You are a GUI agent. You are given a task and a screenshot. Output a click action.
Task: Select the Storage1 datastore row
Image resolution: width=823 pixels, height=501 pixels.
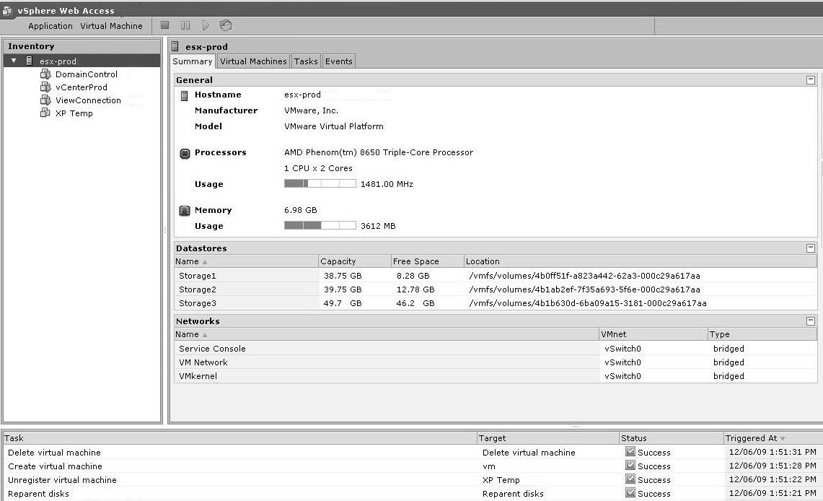(496, 275)
